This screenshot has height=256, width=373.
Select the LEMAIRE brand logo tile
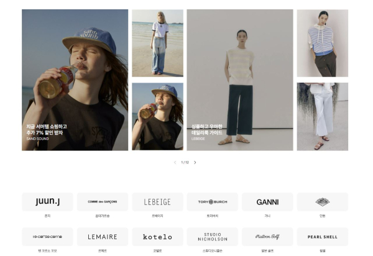103,237
